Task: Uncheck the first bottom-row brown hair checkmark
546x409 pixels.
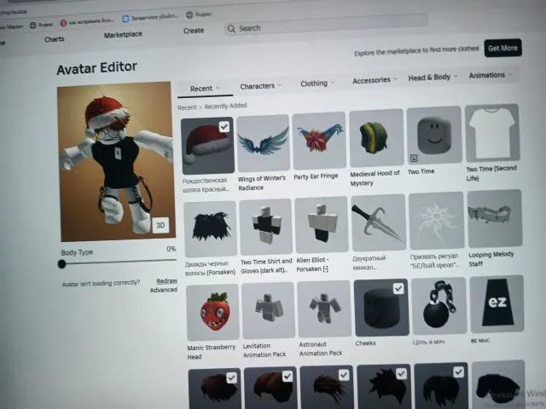Action: tap(231, 377)
